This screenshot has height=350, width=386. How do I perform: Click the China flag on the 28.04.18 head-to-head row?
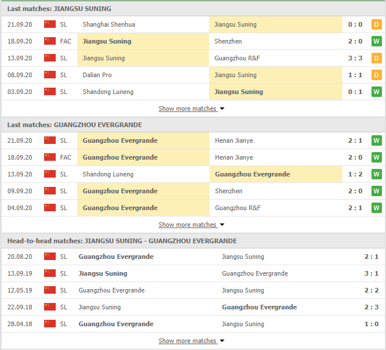[x=50, y=324]
